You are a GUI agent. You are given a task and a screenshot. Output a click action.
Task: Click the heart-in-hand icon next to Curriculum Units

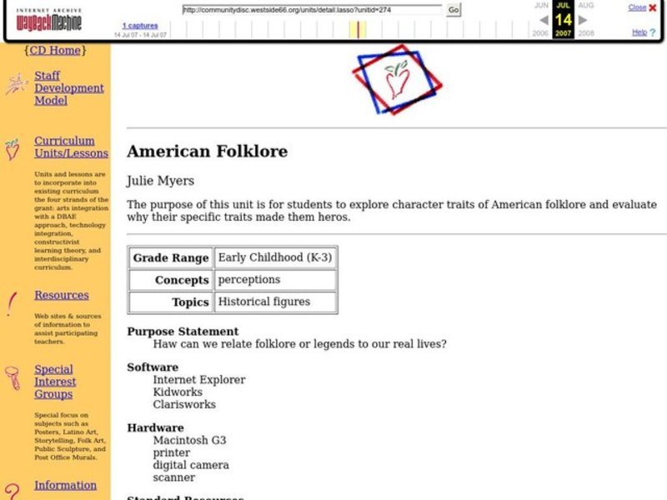[11, 150]
